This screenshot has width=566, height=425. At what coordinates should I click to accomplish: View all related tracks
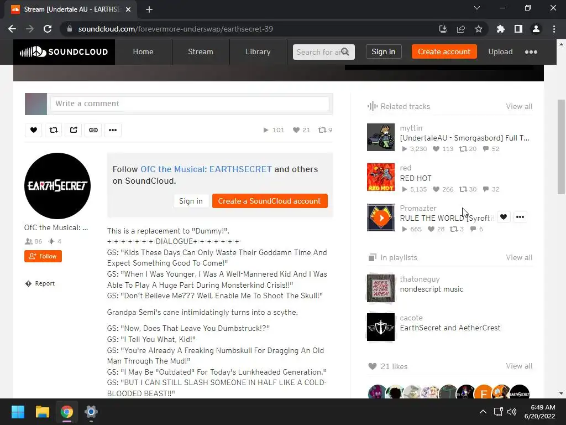(519, 106)
